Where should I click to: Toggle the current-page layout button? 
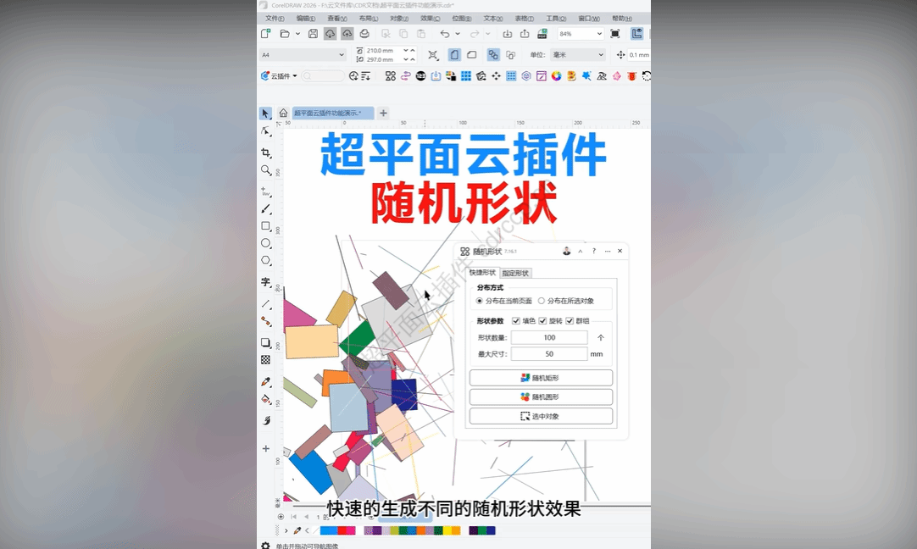click(510, 55)
